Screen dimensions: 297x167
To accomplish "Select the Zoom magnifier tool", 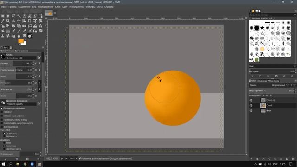I will (8, 21).
